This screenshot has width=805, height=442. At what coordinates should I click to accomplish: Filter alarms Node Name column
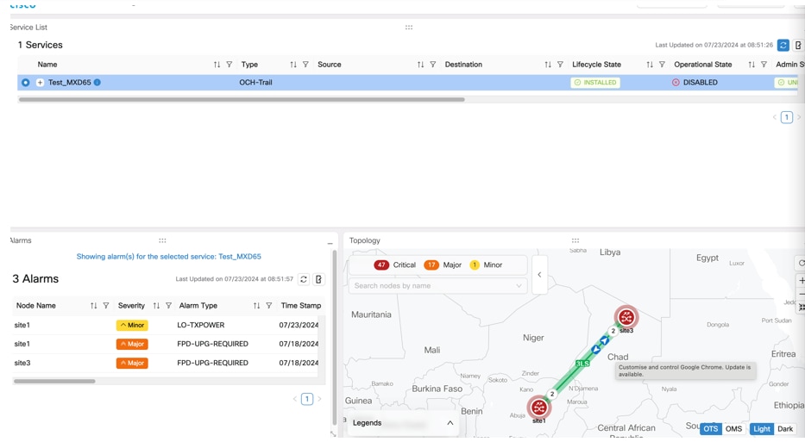point(106,306)
